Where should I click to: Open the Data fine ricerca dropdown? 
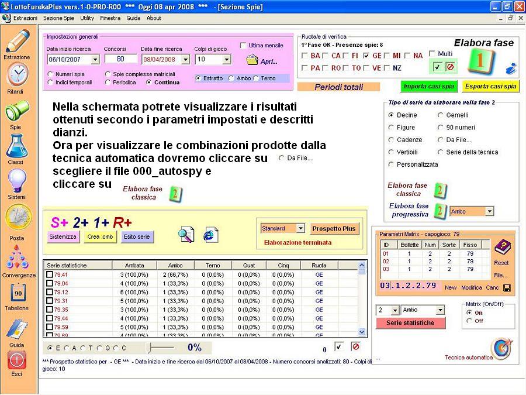point(185,60)
